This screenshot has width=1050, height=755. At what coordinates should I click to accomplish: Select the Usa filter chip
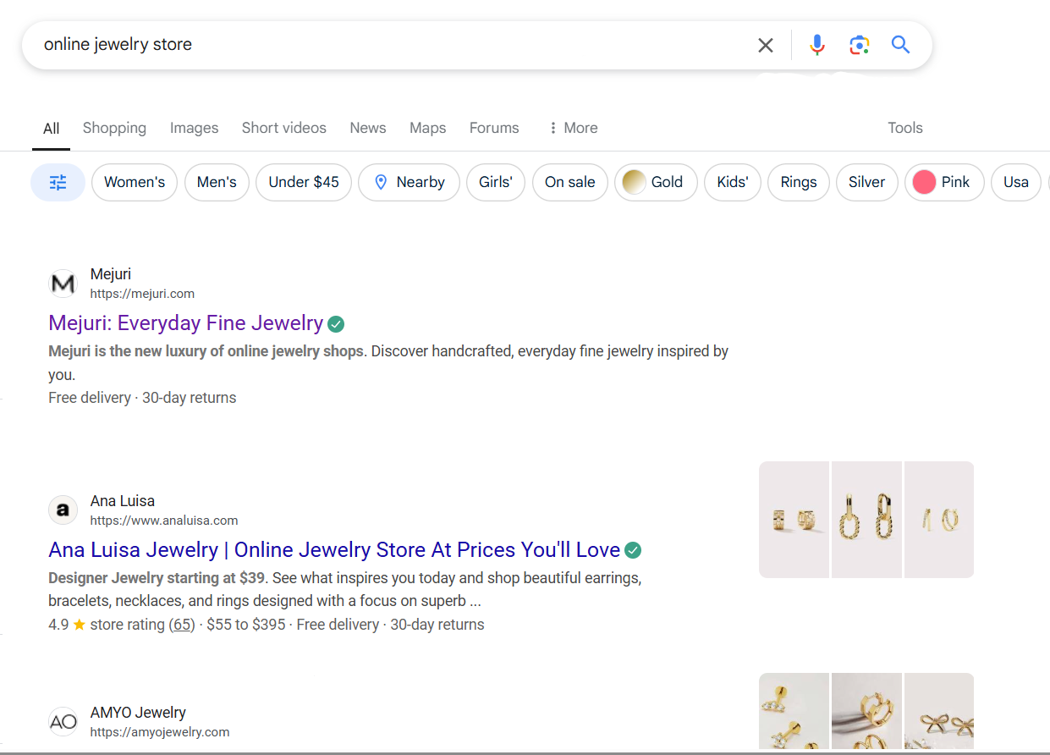click(1016, 182)
